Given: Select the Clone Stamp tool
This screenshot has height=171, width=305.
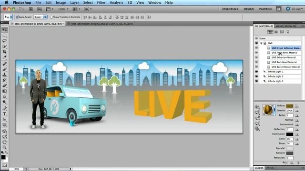Looking at the screenshot, I should click(x=4, y=75).
